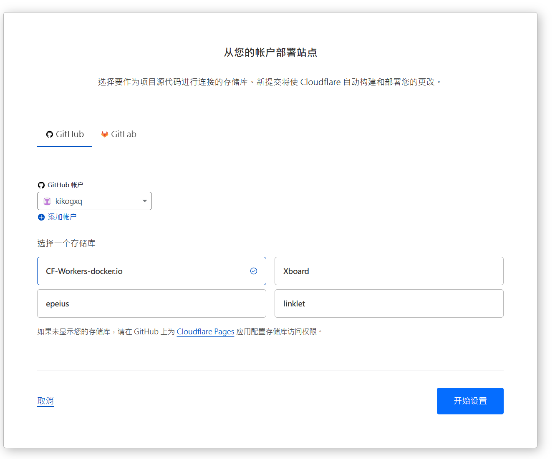Choose the epeius repository

pos(151,303)
